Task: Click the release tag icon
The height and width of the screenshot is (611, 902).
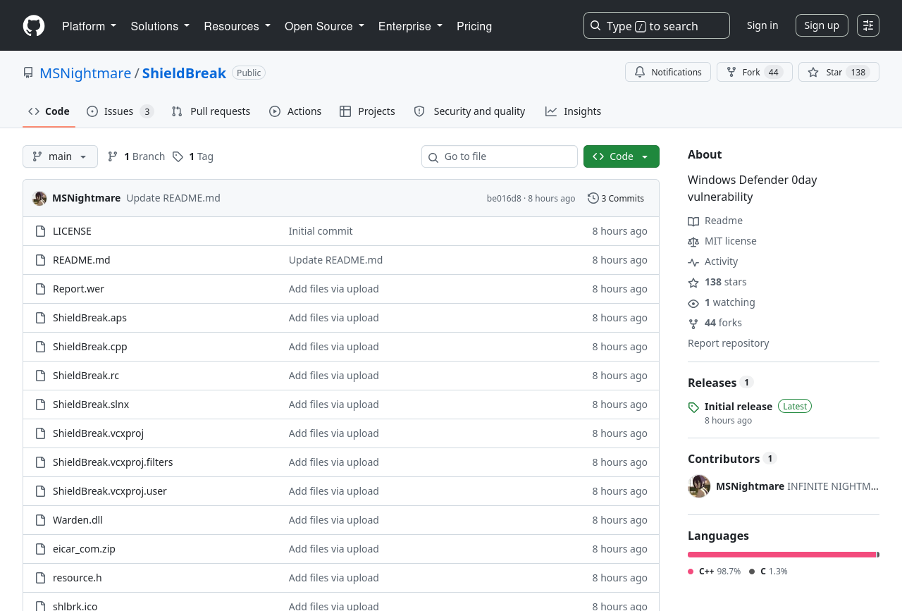Action: click(x=693, y=407)
